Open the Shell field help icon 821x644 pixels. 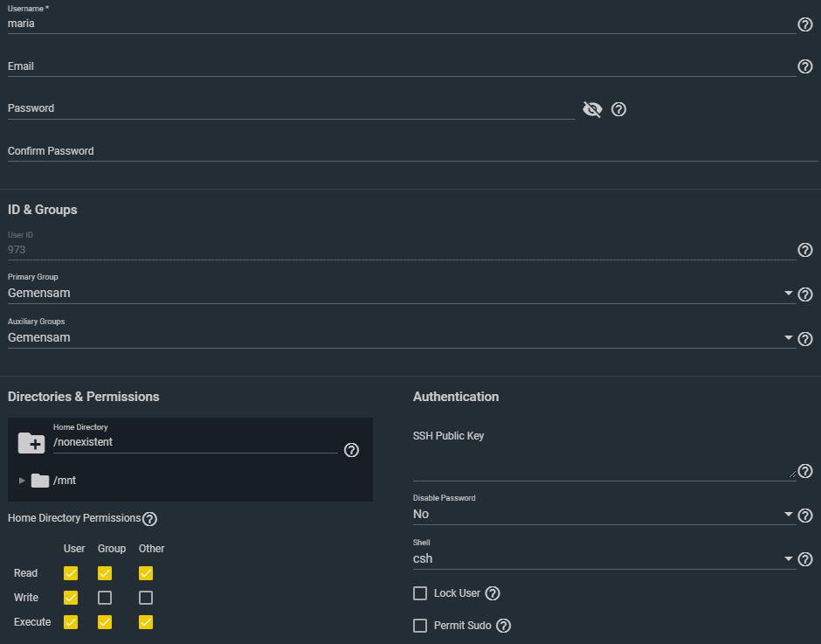click(805, 559)
